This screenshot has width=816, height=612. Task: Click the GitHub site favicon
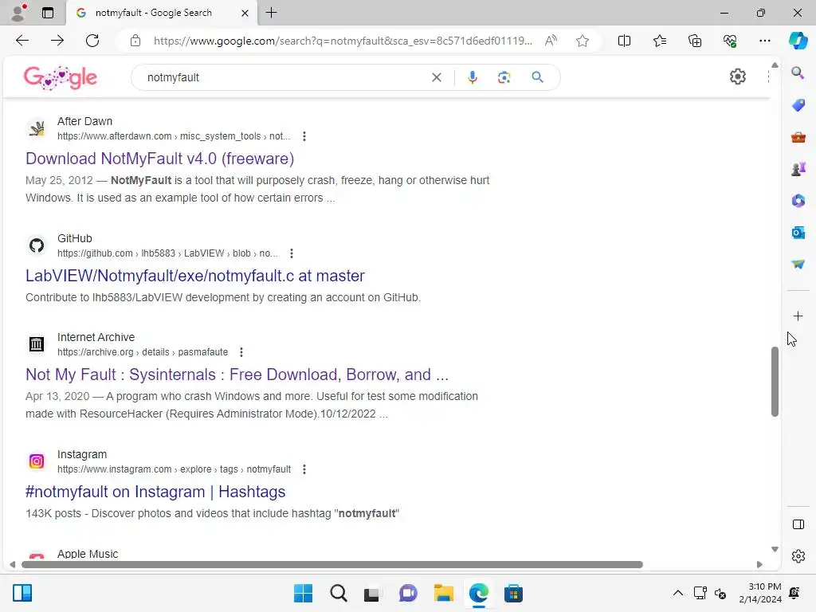[x=37, y=245]
